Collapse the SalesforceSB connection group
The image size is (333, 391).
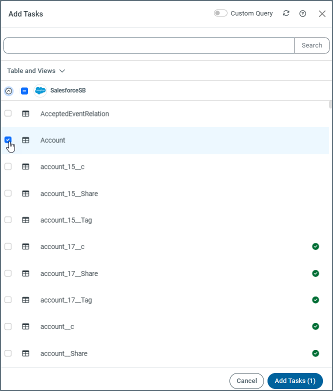[x=8, y=91]
